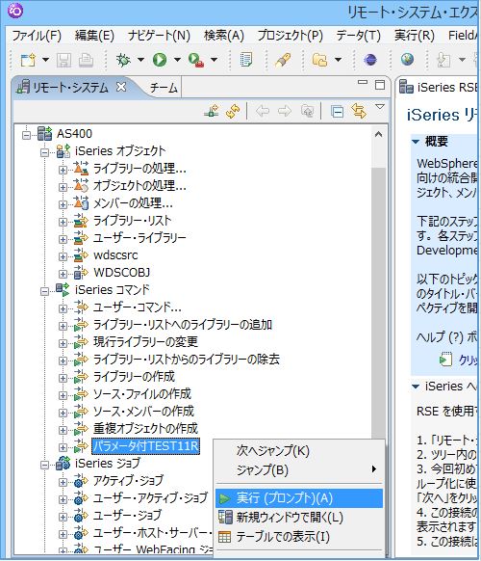Select 重複オブジェクトの作成 command

click(x=145, y=429)
